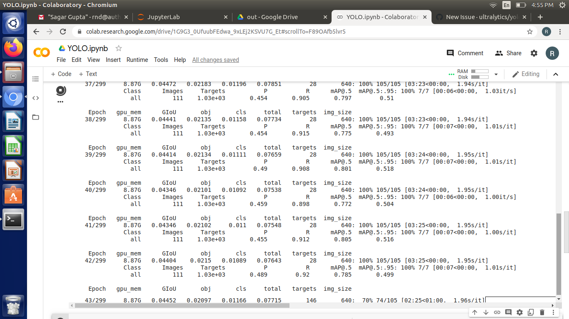
Task: Open the File menu
Action: click(x=61, y=60)
